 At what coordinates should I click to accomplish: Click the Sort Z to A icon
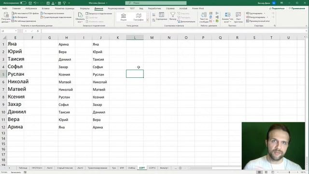point(154,20)
